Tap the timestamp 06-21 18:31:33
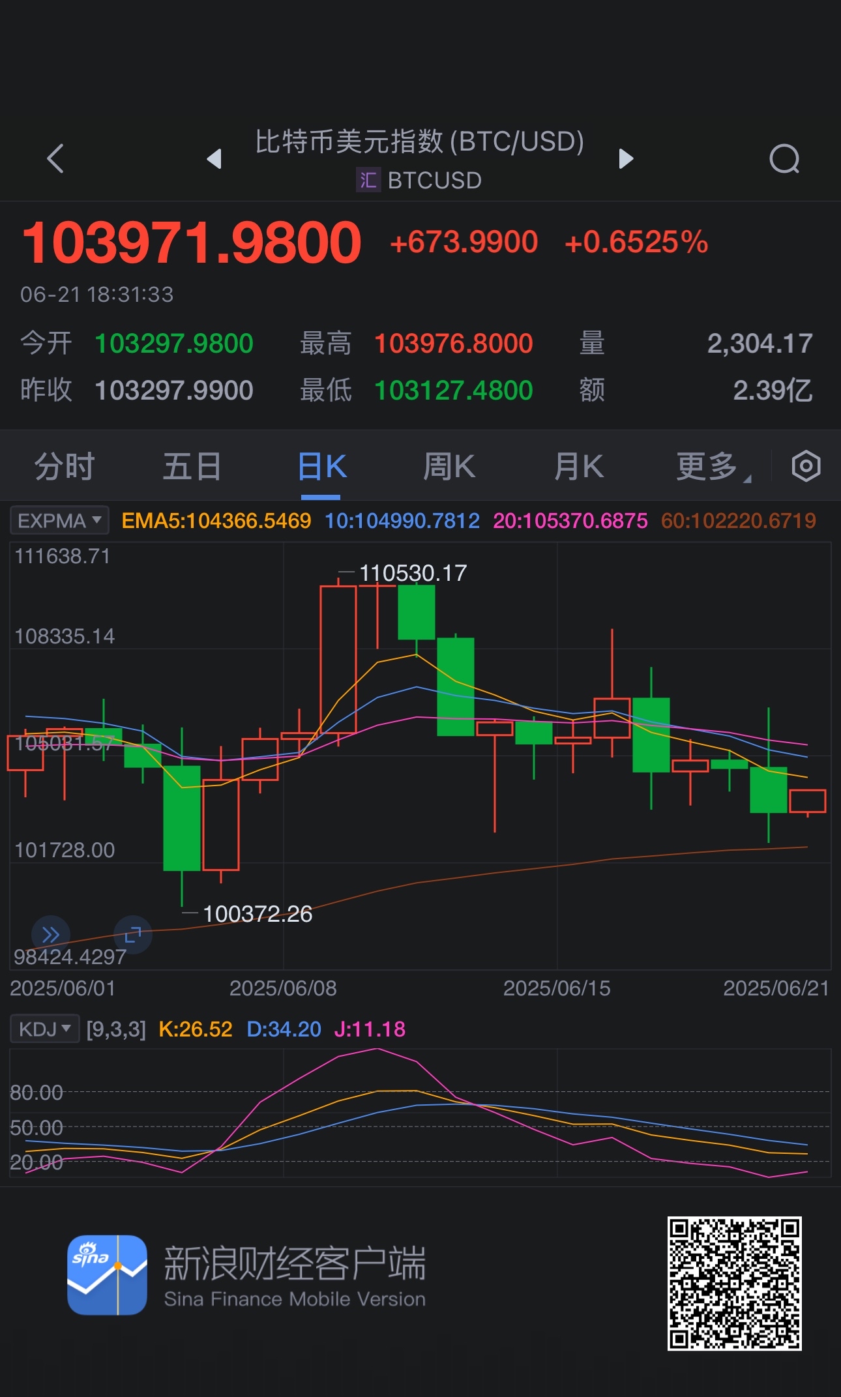Screen dimensions: 841x1397 point(97,295)
